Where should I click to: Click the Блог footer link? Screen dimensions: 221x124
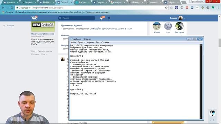(x=33, y=51)
